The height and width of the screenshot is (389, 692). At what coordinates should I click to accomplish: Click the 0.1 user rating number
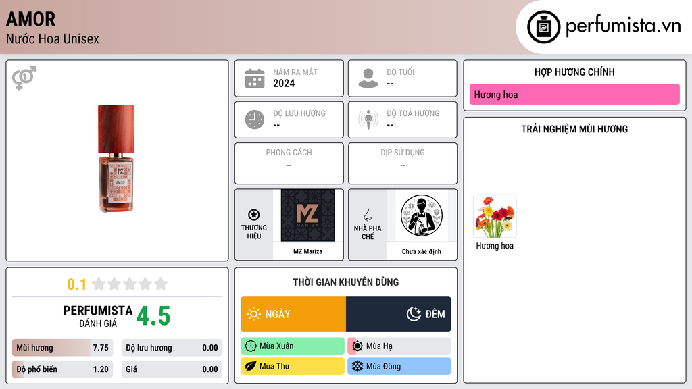point(76,284)
